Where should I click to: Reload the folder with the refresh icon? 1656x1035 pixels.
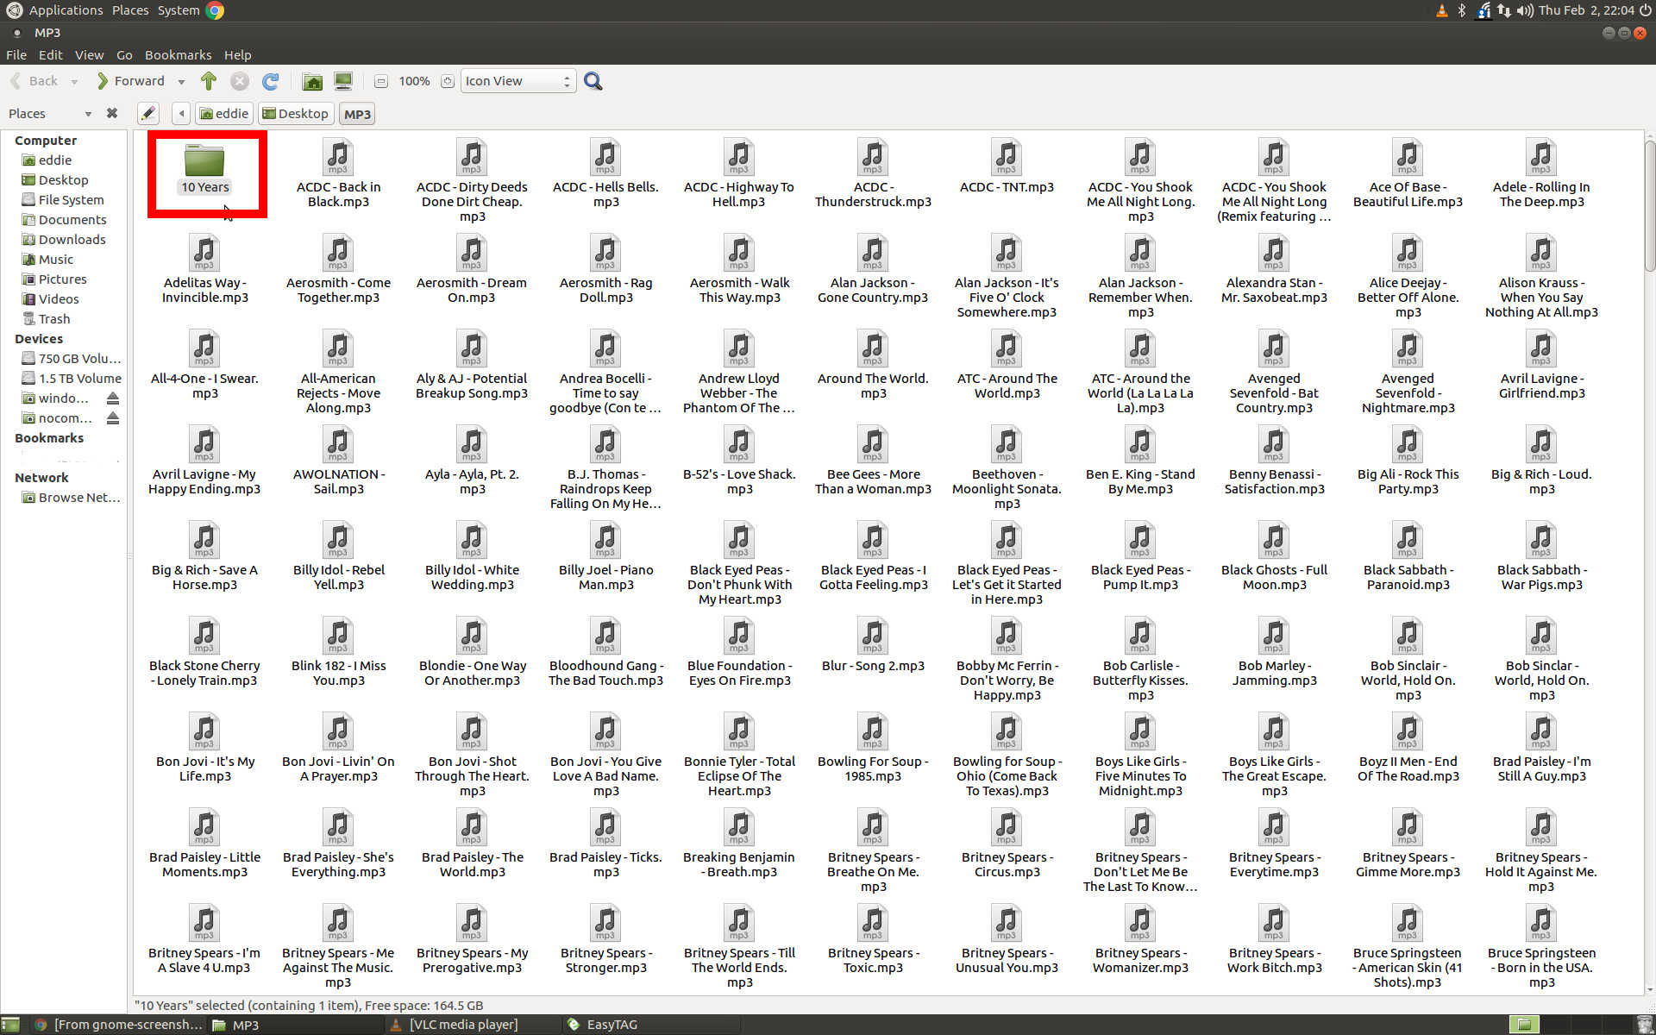[271, 81]
